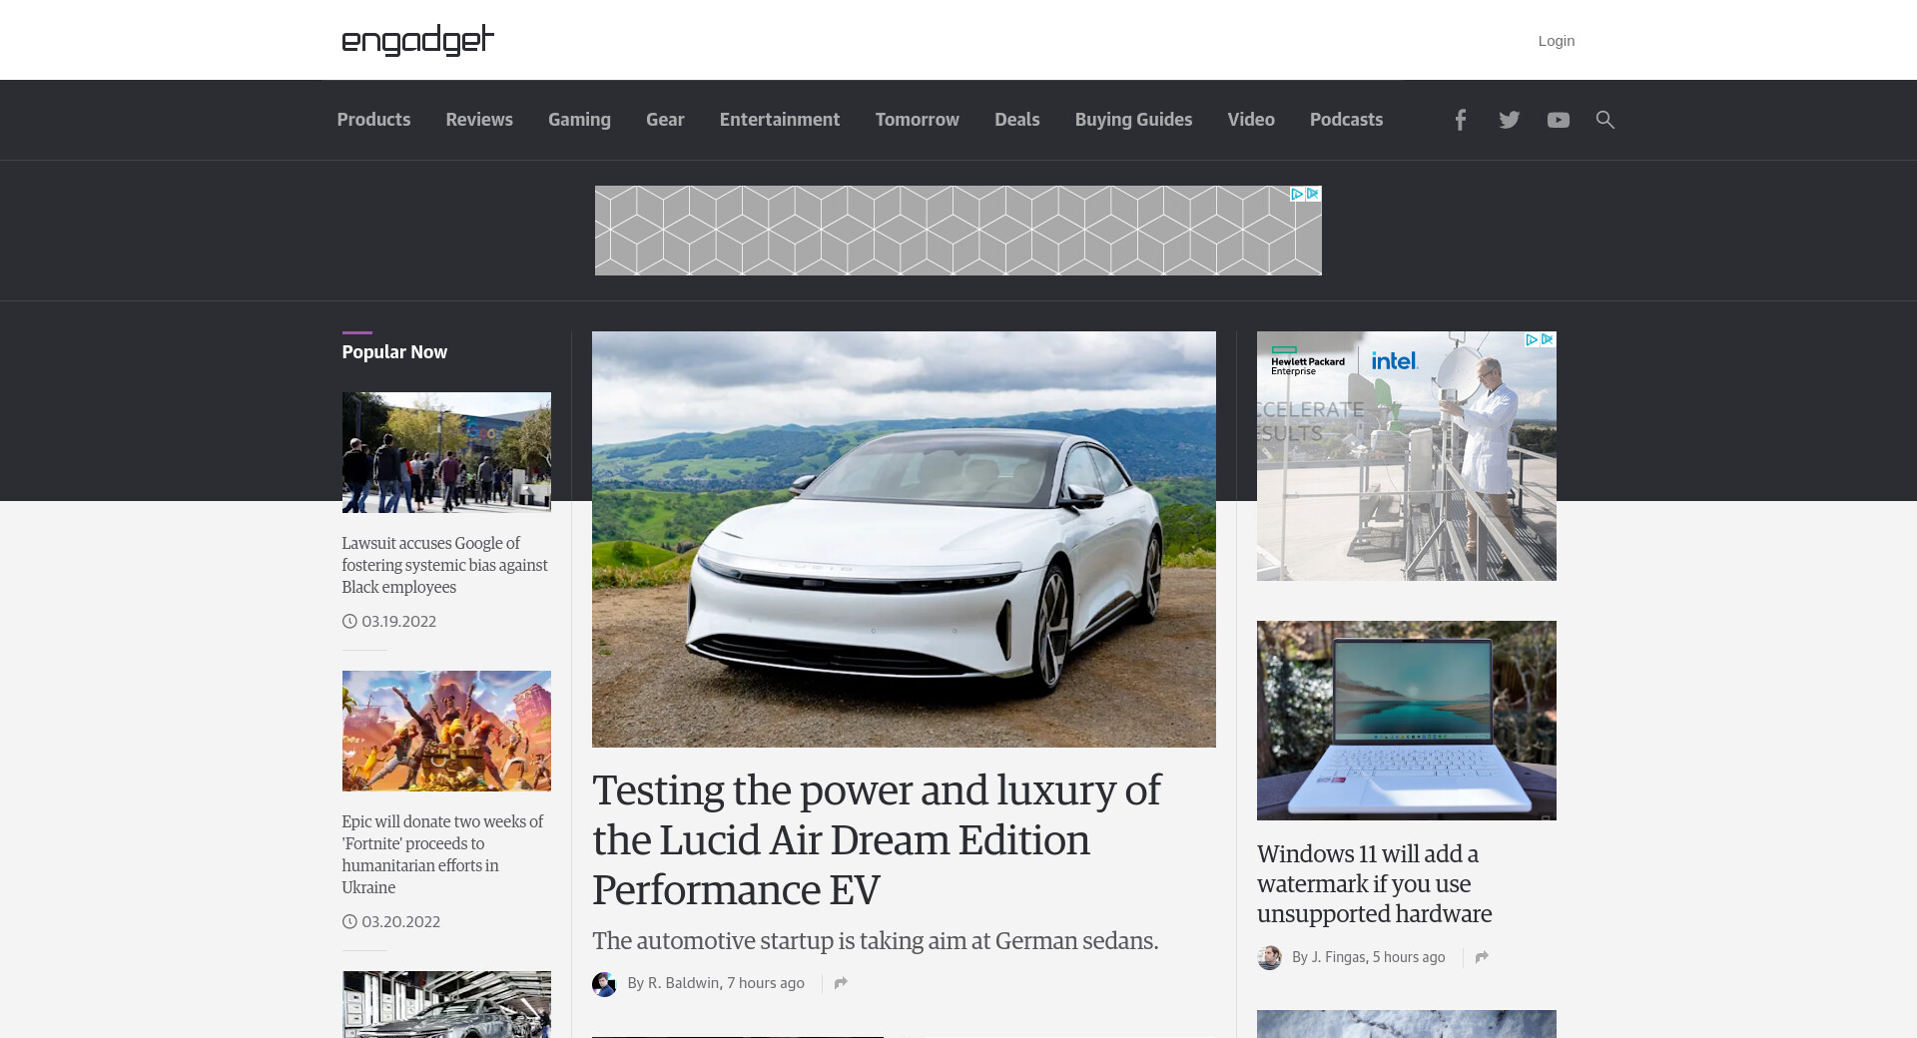Share the Windows 11 watermark article
The height and width of the screenshot is (1038, 1917).
(1482, 957)
